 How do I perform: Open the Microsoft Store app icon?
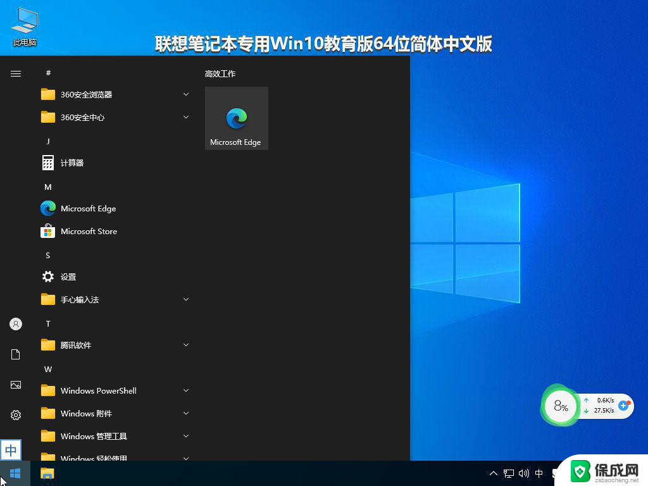tap(48, 231)
